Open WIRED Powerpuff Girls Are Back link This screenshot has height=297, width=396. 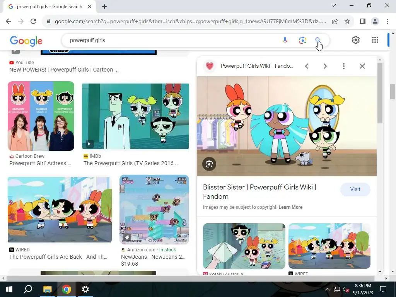pos(58,257)
